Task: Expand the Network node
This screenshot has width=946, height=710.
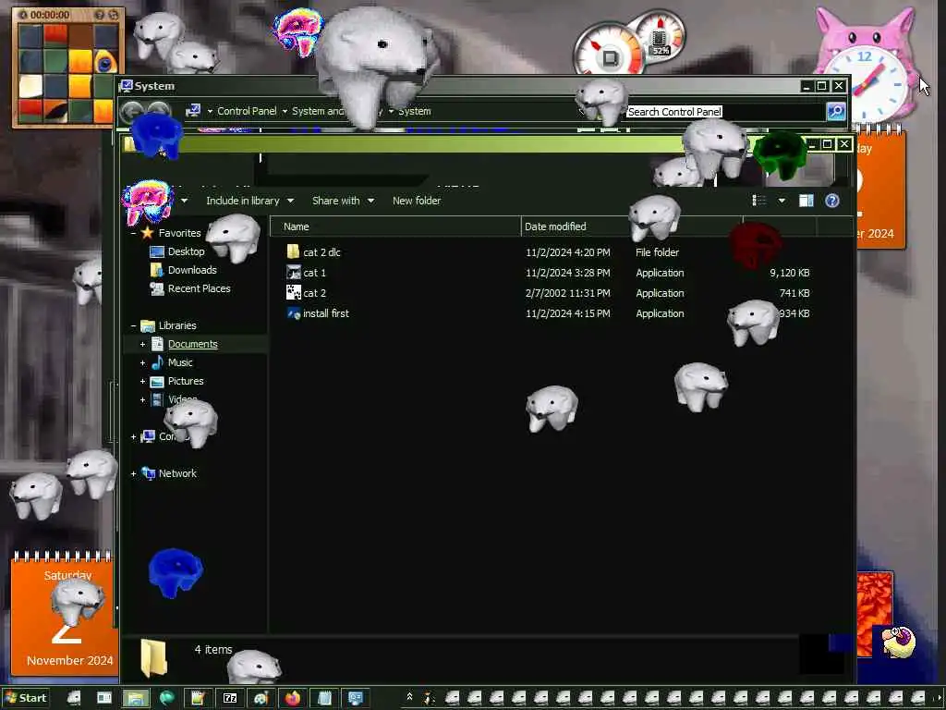Action: (133, 474)
